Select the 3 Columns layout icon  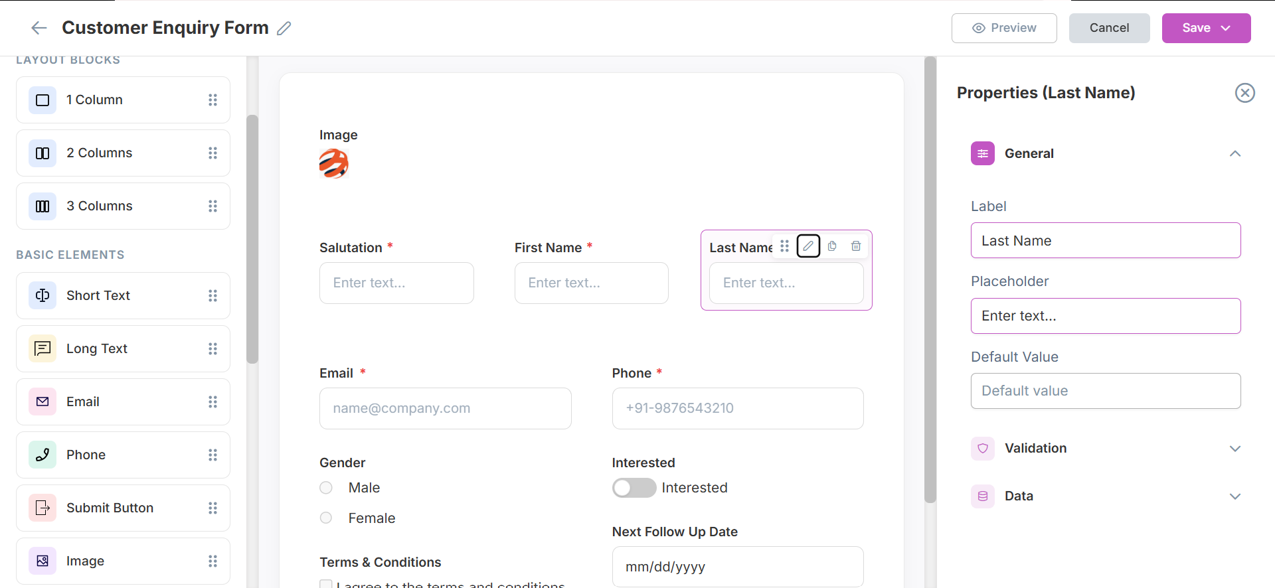[x=42, y=206]
